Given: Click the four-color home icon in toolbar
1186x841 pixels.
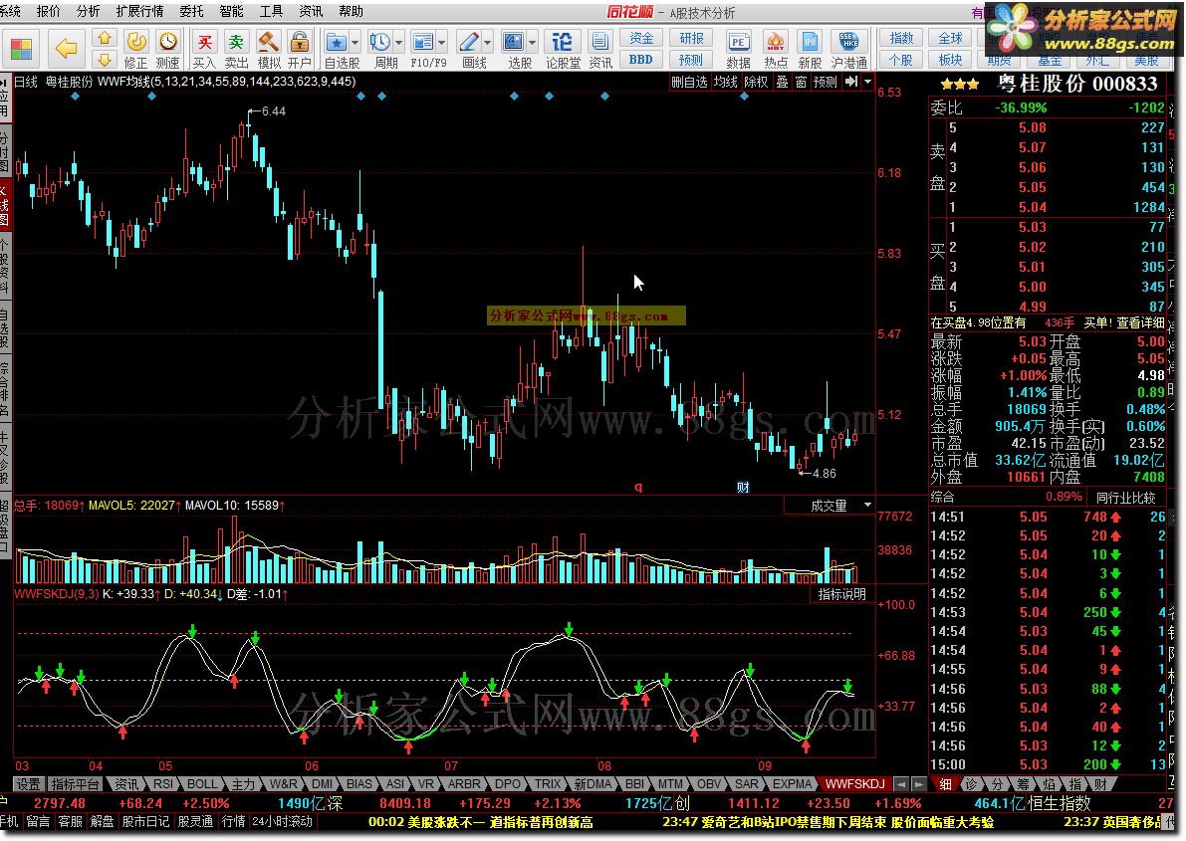Looking at the screenshot, I should 21,49.
